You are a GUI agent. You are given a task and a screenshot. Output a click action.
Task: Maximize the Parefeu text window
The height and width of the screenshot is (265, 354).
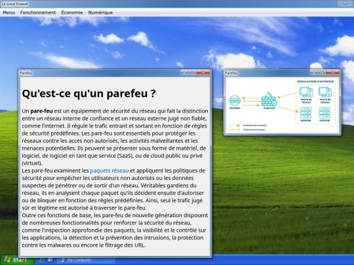[192, 73]
